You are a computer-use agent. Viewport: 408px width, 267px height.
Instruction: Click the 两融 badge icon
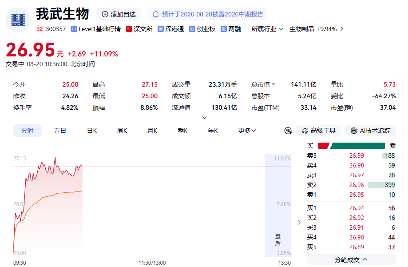[x=223, y=29]
